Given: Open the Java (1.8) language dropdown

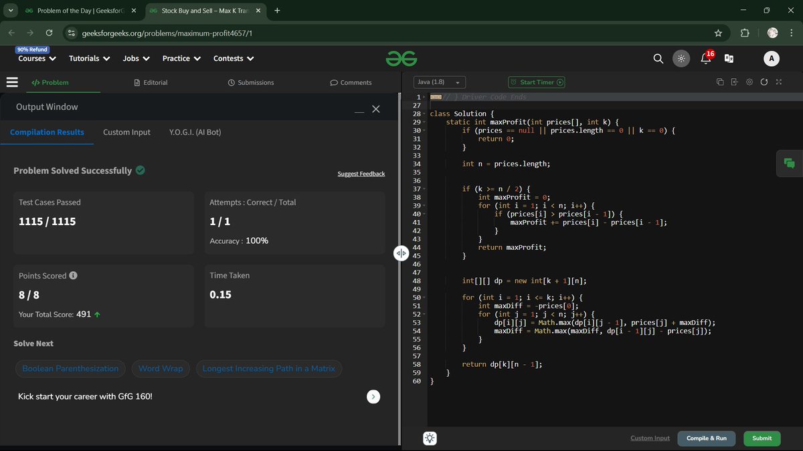Looking at the screenshot, I should pos(440,82).
